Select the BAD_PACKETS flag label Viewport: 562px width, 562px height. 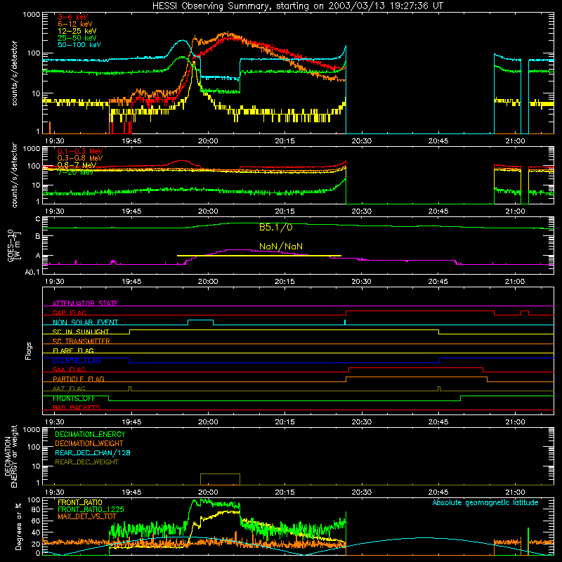pos(77,407)
